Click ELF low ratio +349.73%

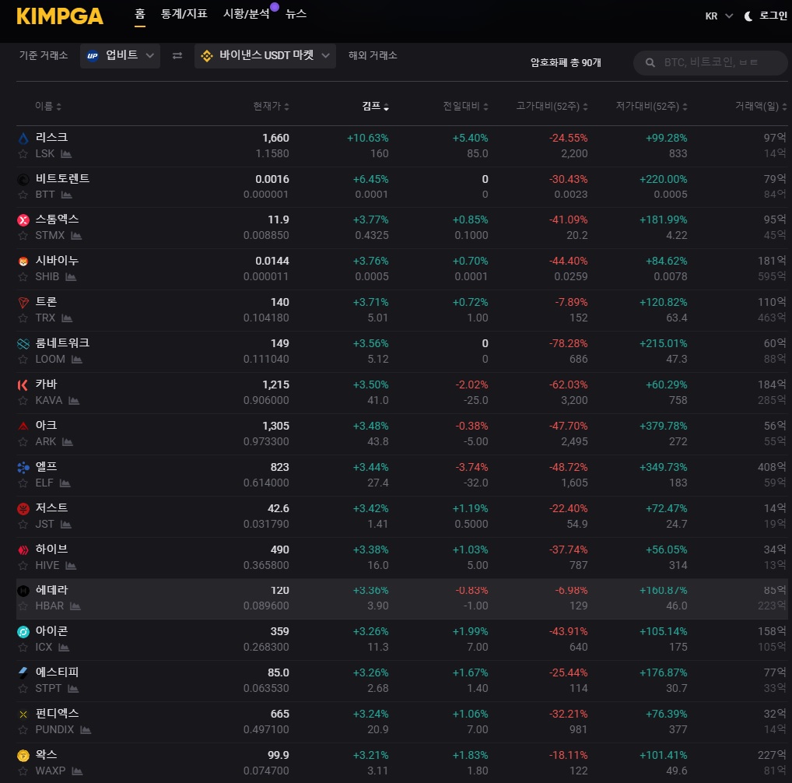663,468
